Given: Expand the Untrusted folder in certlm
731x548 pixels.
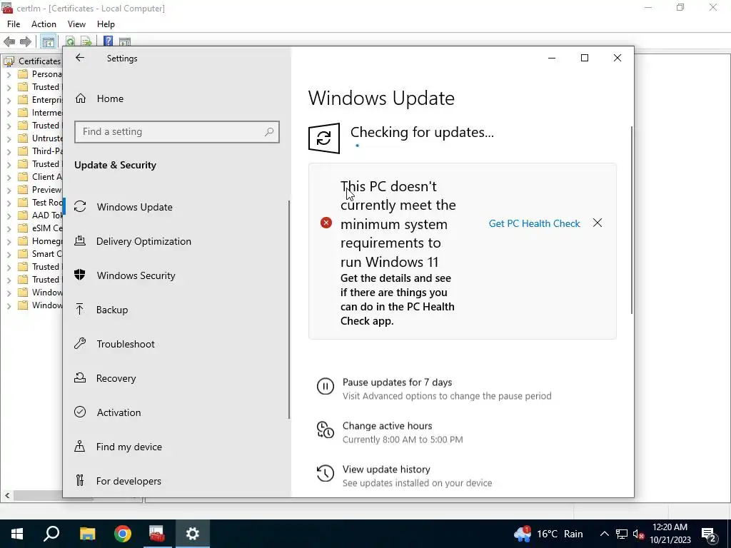Looking at the screenshot, I should click(9, 139).
